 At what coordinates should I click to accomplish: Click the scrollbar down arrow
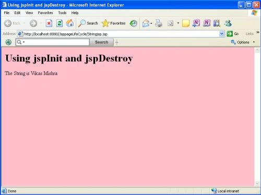coord(257,183)
